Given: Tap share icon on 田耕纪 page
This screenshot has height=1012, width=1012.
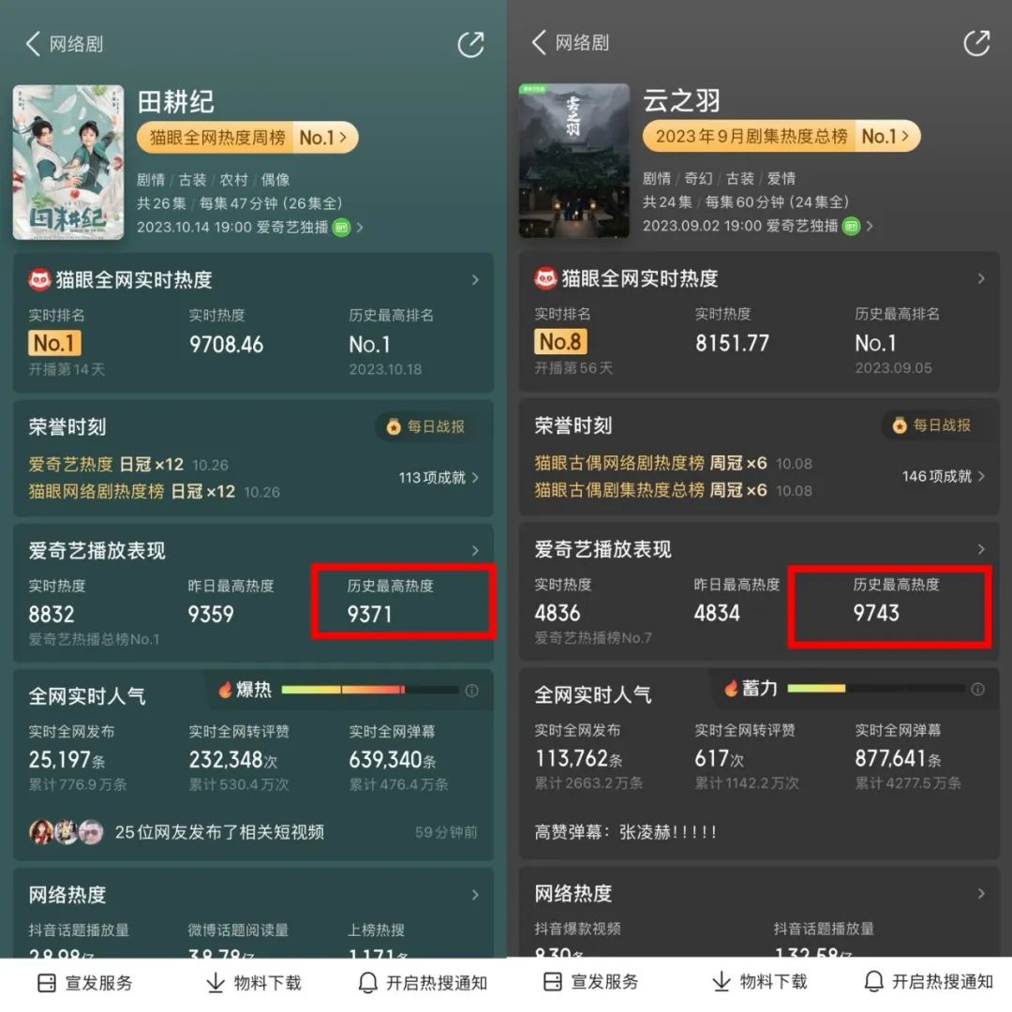Looking at the screenshot, I should (x=470, y=45).
